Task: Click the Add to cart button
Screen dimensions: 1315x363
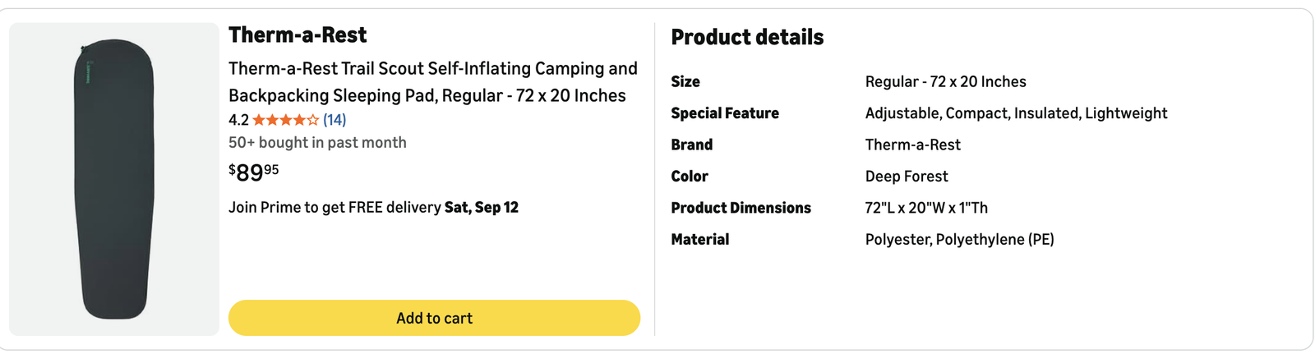Action: tap(434, 318)
